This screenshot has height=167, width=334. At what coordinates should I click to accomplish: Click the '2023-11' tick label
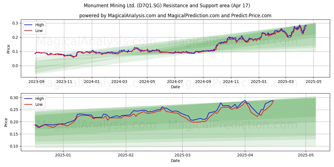pyautogui.click(x=64, y=82)
